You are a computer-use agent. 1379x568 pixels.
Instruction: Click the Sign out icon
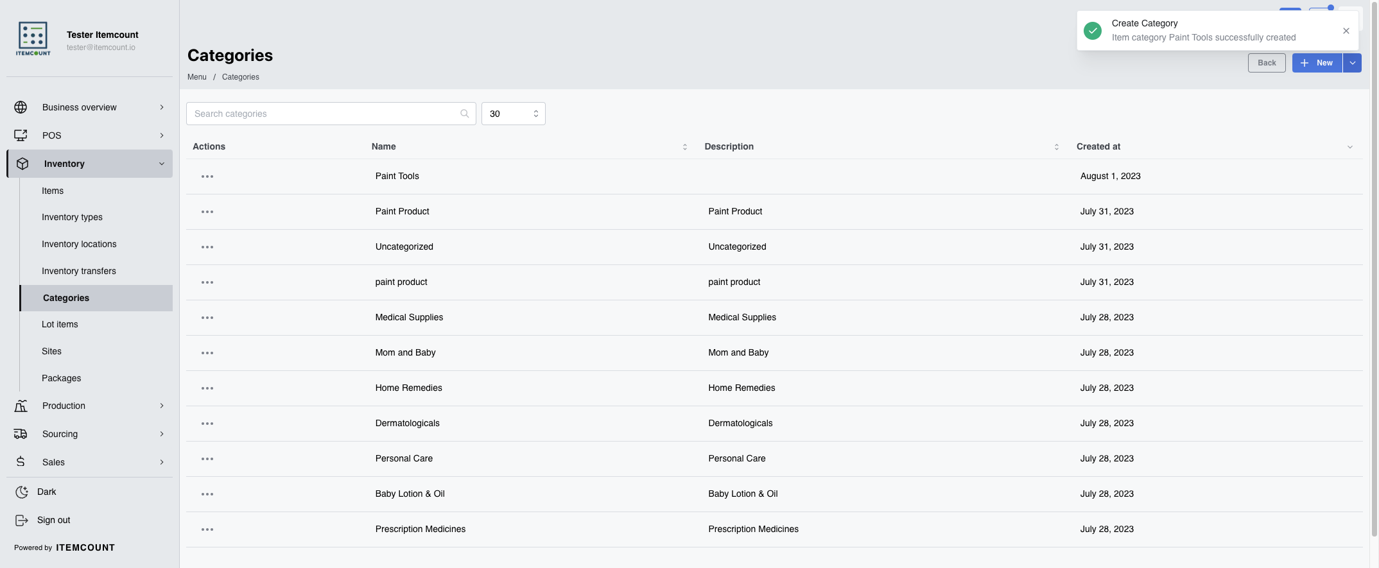coord(21,521)
